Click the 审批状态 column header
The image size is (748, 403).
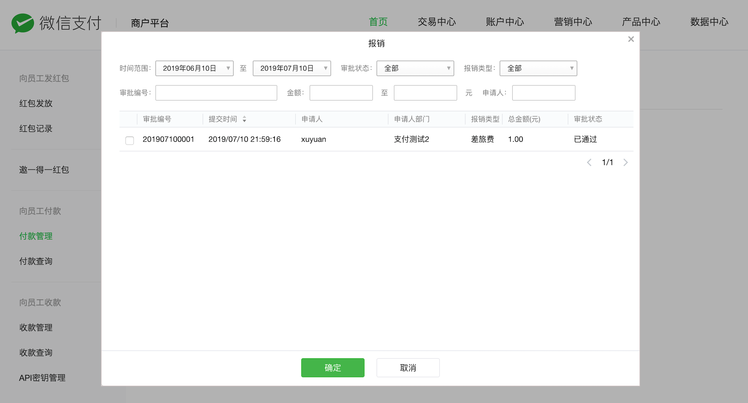pyautogui.click(x=588, y=119)
